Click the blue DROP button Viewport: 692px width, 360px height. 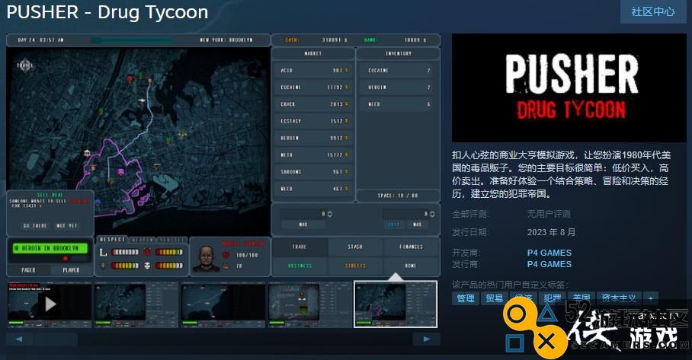(x=394, y=225)
